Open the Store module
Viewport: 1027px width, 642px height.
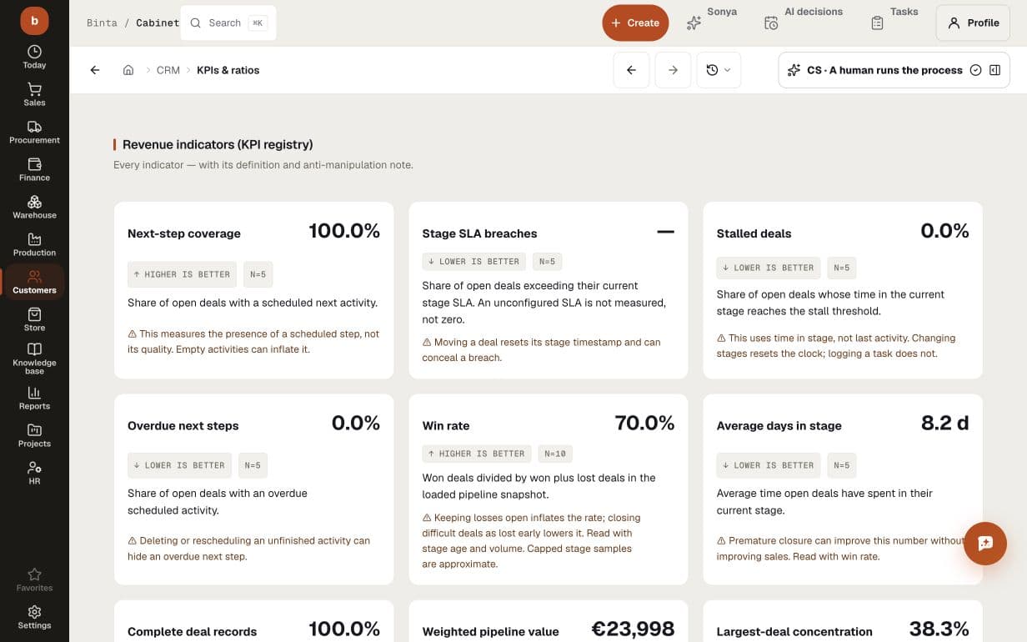(x=34, y=319)
